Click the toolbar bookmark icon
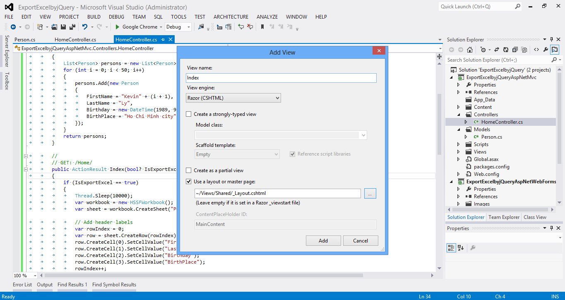This screenshot has height=300, width=565. coord(262,27)
